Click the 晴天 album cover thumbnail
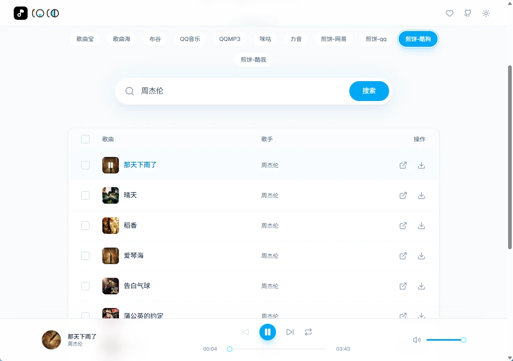513x361 pixels. pyautogui.click(x=111, y=195)
